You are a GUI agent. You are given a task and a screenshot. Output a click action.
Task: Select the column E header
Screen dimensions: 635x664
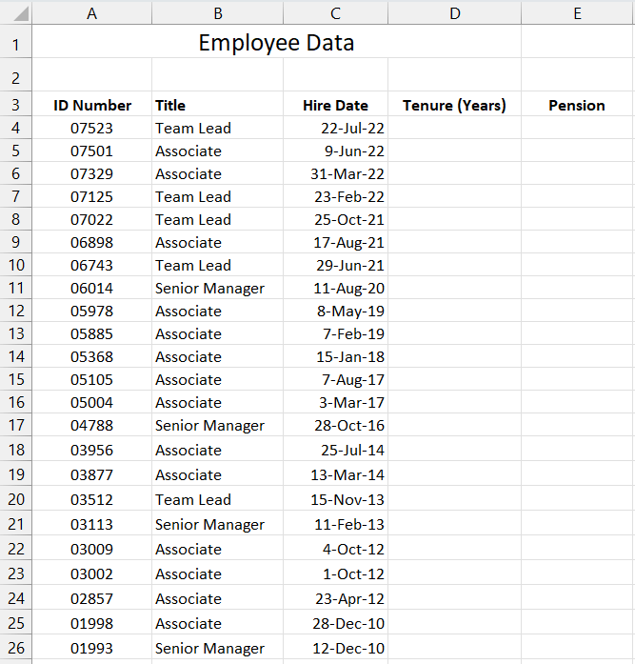pos(577,13)
